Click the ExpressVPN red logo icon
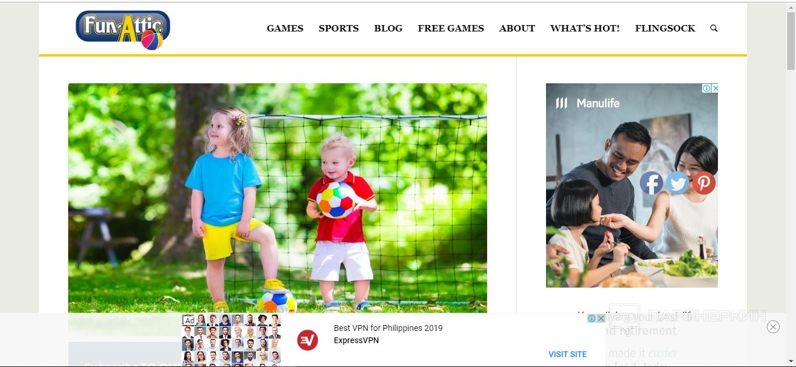 (308, 340)
